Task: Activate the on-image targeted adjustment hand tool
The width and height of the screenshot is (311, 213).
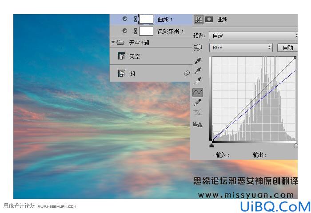Action: [197, 47]
